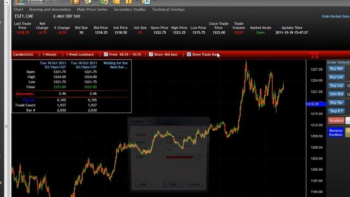Open the Secondary Studies menu
Viewport: 350px width, 197px height.
(x=130, y=9)
